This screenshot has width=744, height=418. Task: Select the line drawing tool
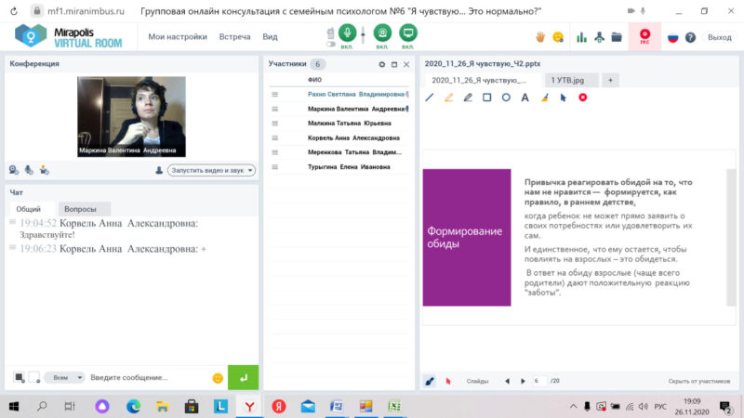430,98
